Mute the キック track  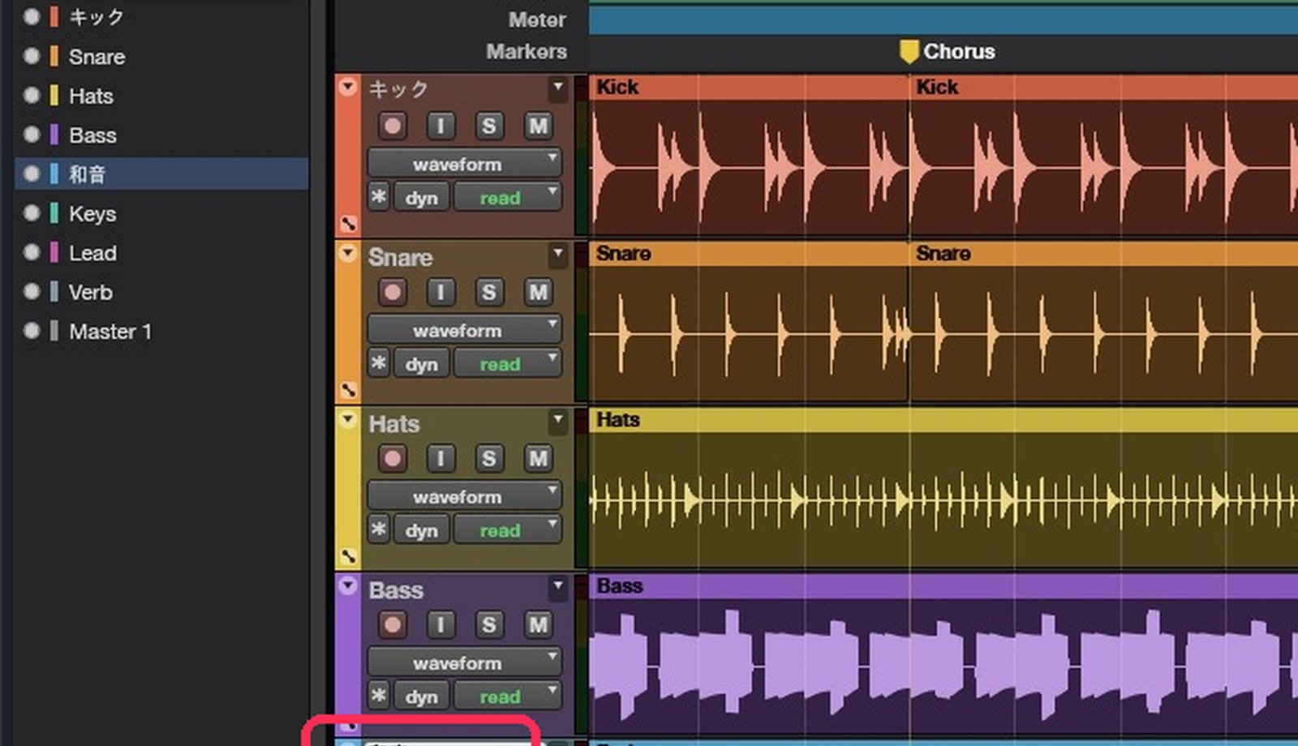click(x=538, y=126)
